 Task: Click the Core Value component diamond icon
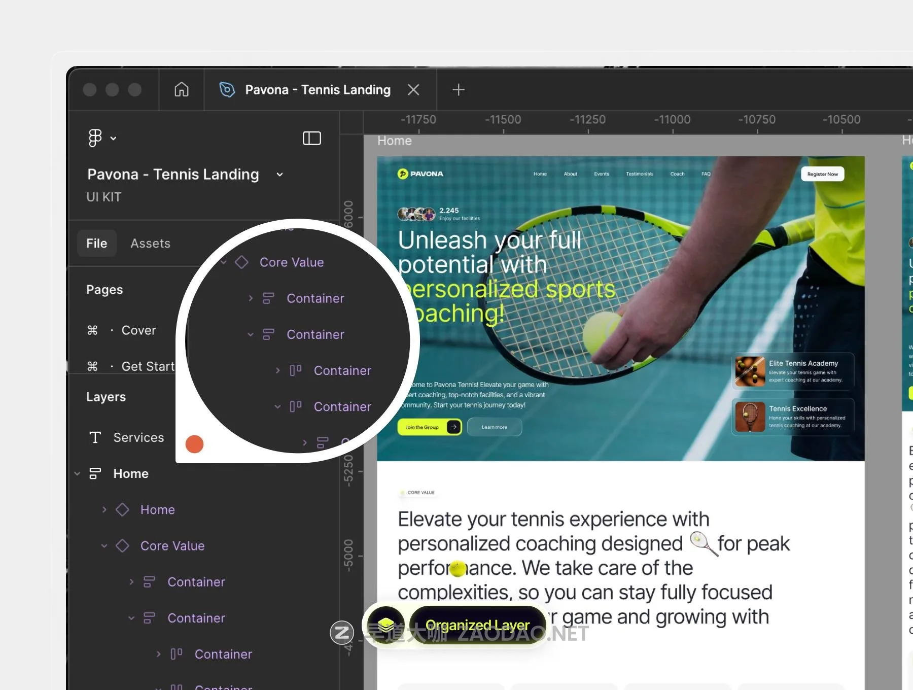coord(122,546)
